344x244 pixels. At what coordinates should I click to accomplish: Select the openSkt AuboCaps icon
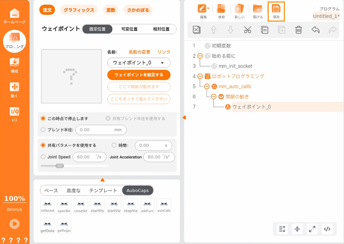coord(64,206)
